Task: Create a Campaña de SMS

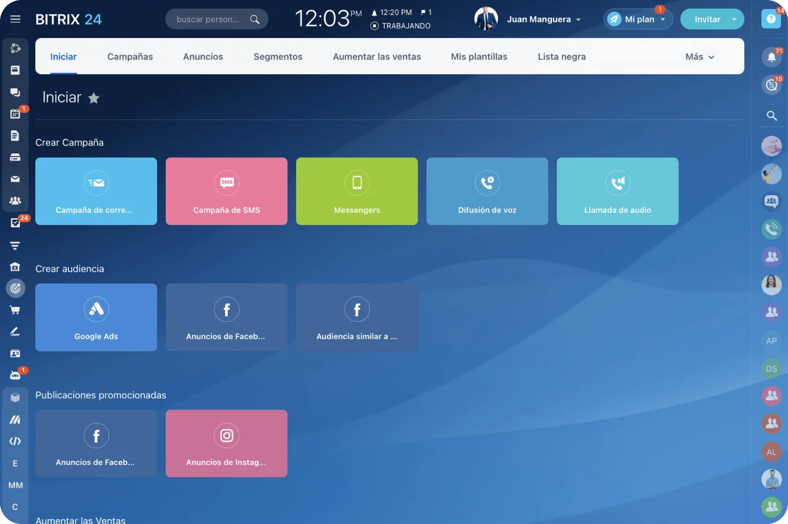Action: tap(226, 191)
